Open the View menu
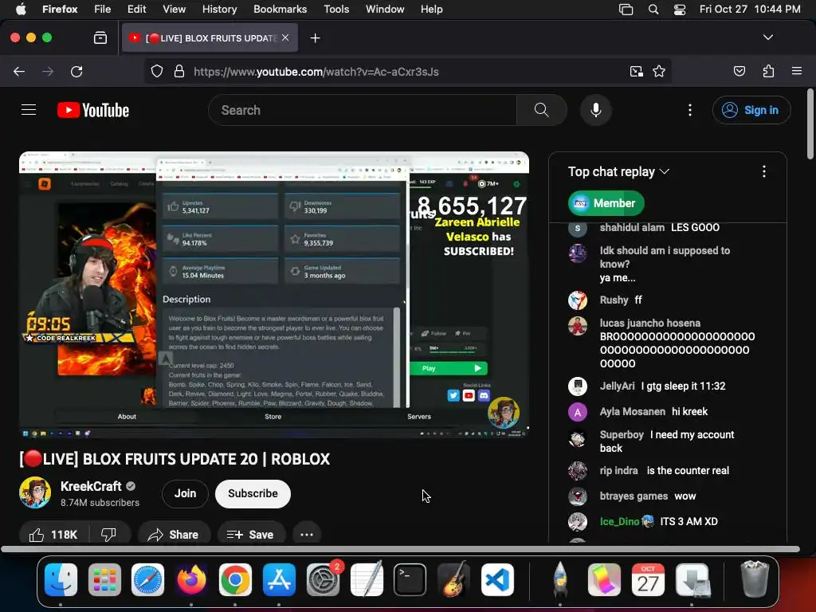 [174, 10]
